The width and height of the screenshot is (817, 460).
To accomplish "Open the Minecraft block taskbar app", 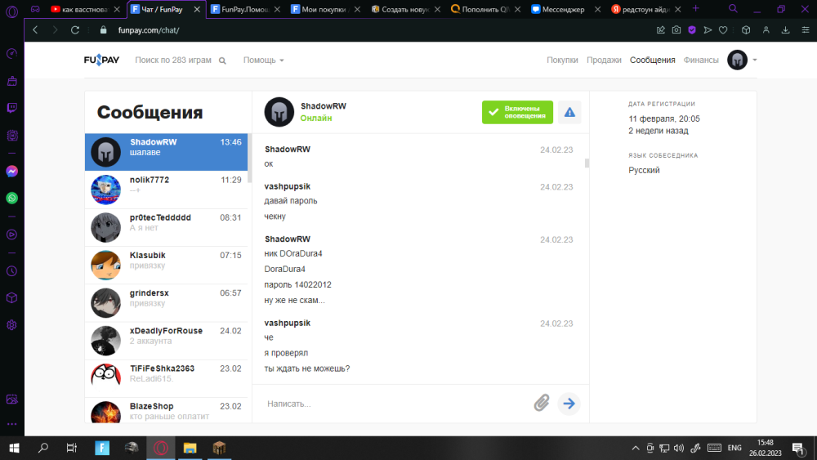I will (219, 448).
